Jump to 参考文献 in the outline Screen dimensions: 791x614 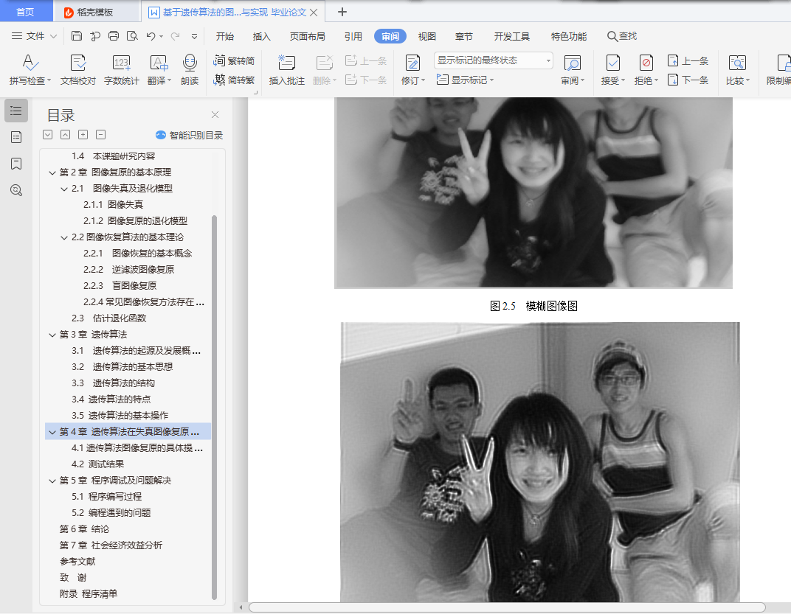77,562
